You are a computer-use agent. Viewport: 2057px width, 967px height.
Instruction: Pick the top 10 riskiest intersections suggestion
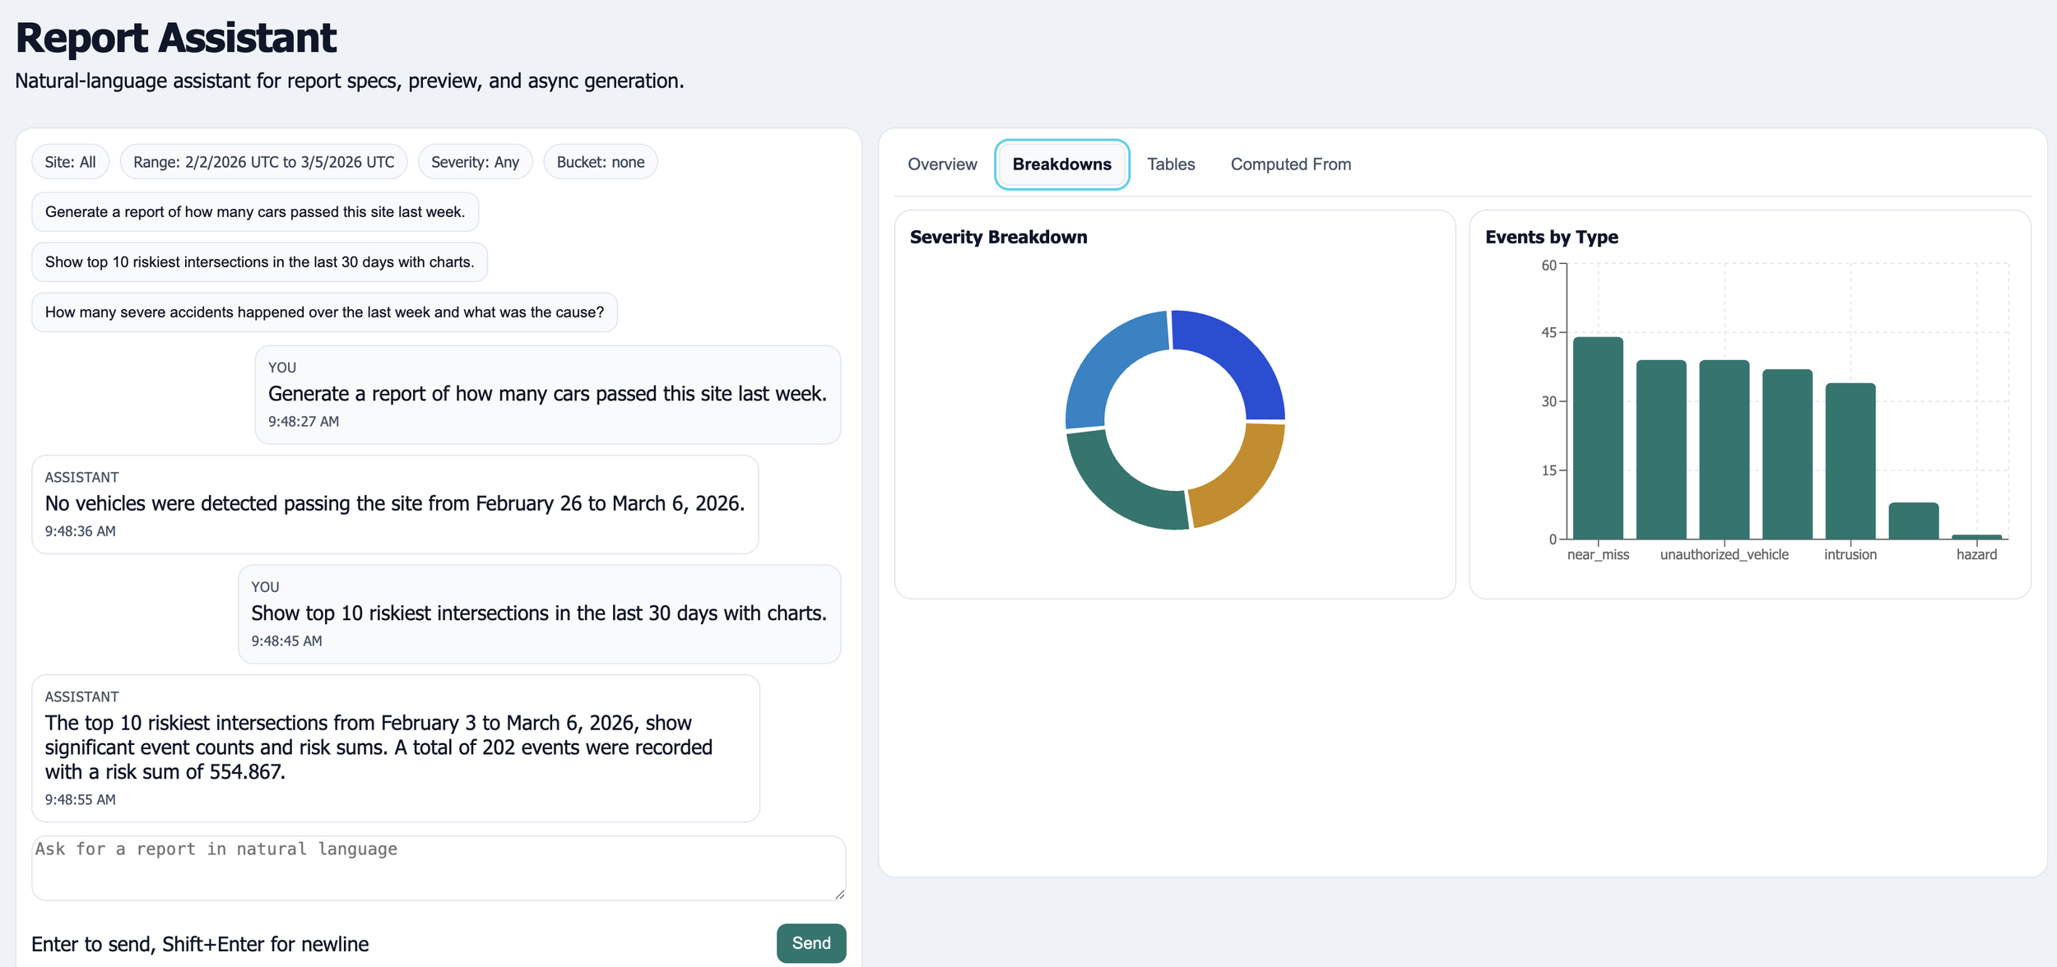(259, 262)
